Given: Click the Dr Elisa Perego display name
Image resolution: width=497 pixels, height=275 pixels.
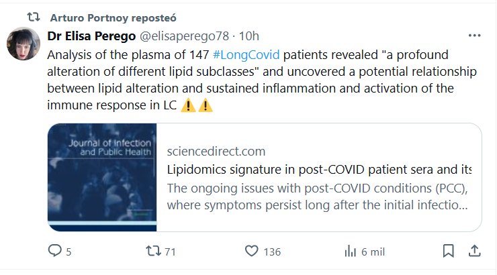Looking at the screenshot, I should [x=91, y=36].
